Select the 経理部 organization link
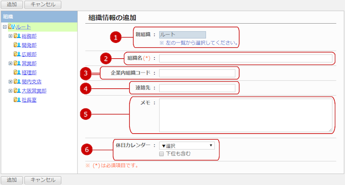345x185 pixels. point(29,73)
